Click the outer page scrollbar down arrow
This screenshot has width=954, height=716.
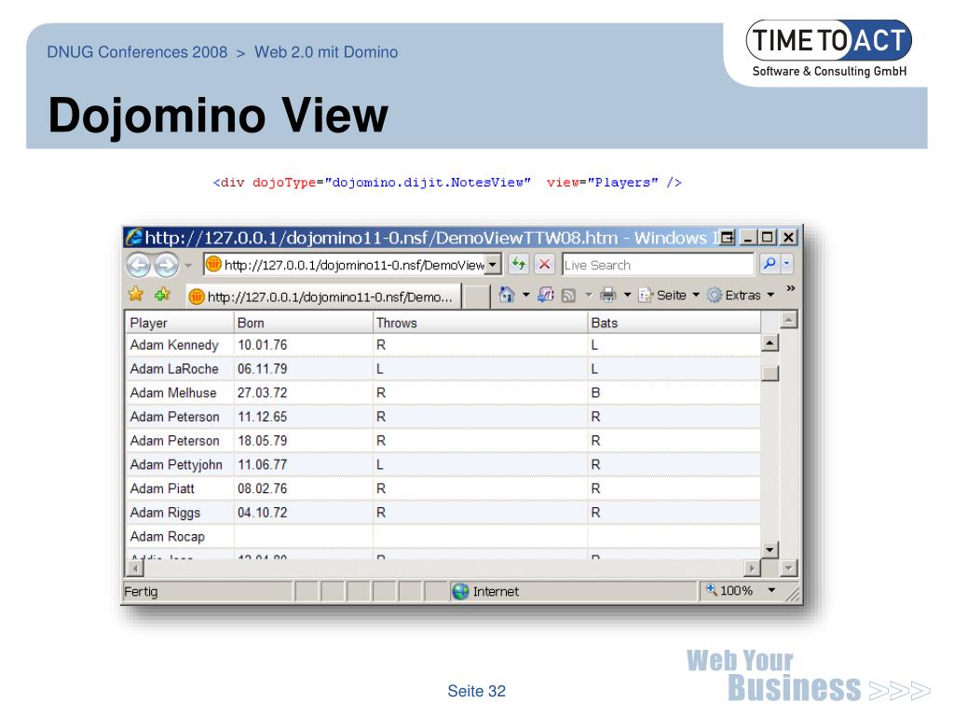point(788,569)
